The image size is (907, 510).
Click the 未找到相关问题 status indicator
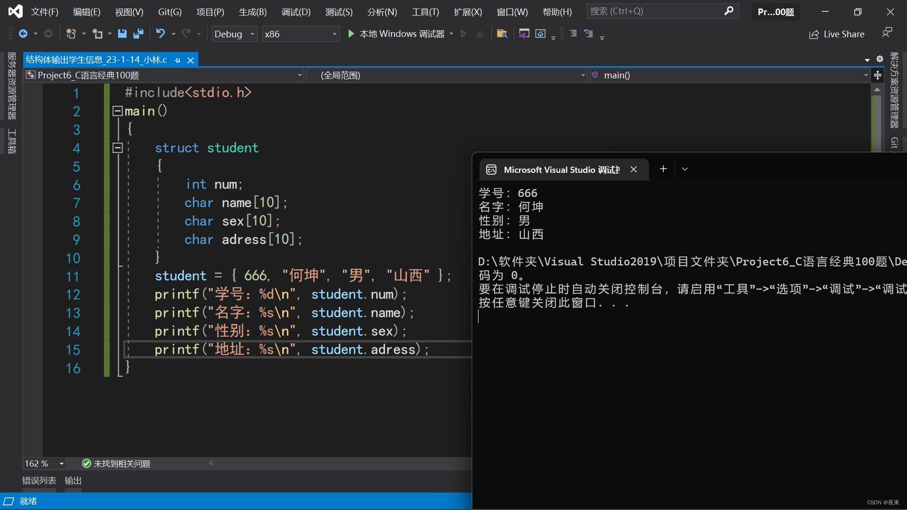[116, 464]
